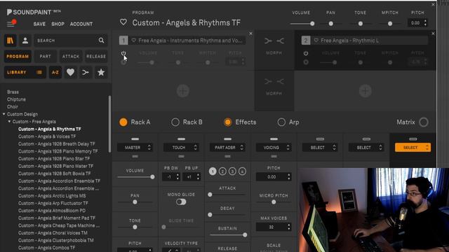449x252 pixels.
Task: Collapse the Custom - Free Angels folder
Action: point(9,121)
